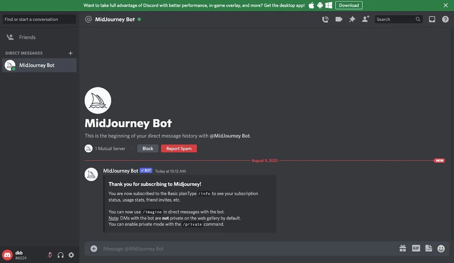Click the /private command text
Screen dimensions: 454x263
click(x=192, y=224)
